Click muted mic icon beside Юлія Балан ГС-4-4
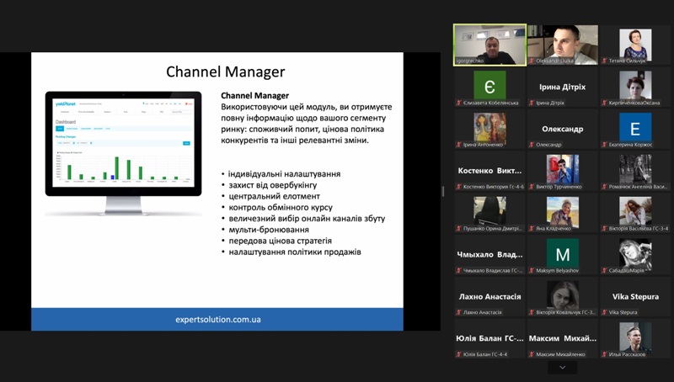 pyautogui.click(x=458, y=354)
